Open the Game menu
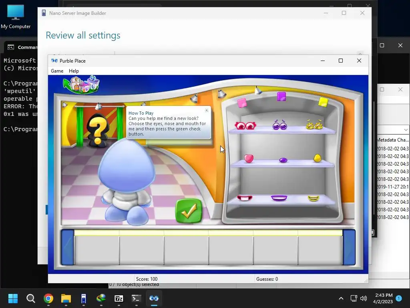 coord(57,71)
